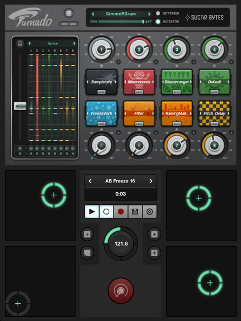Click EDIT on the FreezeVerb effect slot
Screen dimensions: 241x321
point(101,124)
